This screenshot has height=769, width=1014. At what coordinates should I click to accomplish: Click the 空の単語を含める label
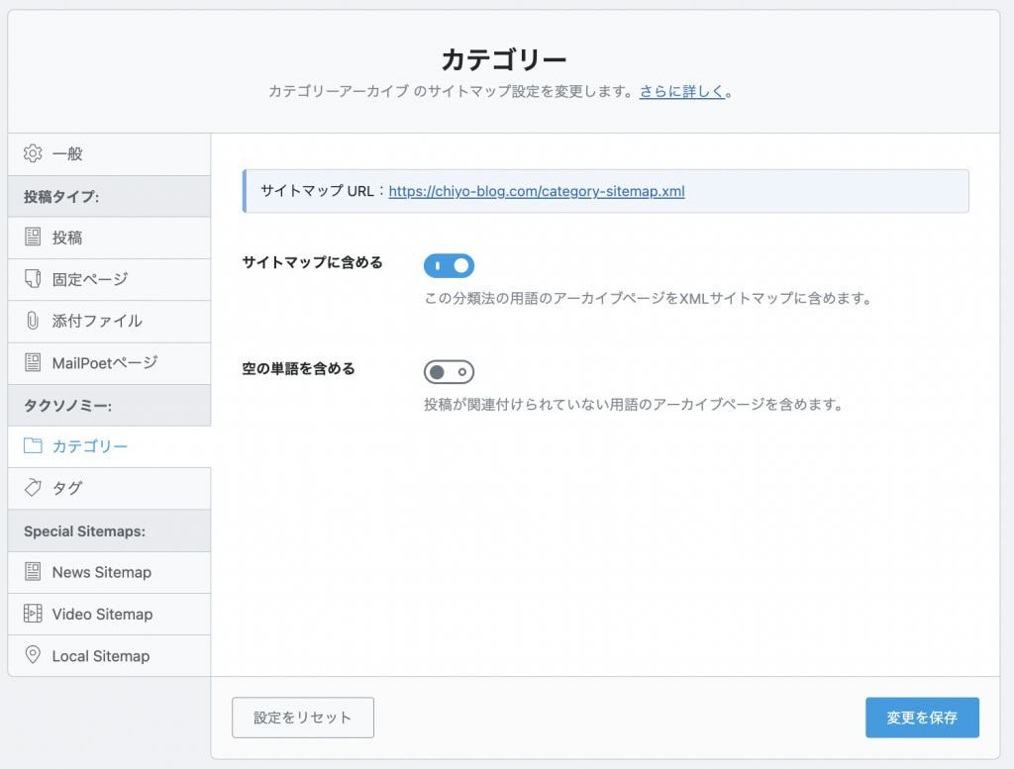coord(299,368)
